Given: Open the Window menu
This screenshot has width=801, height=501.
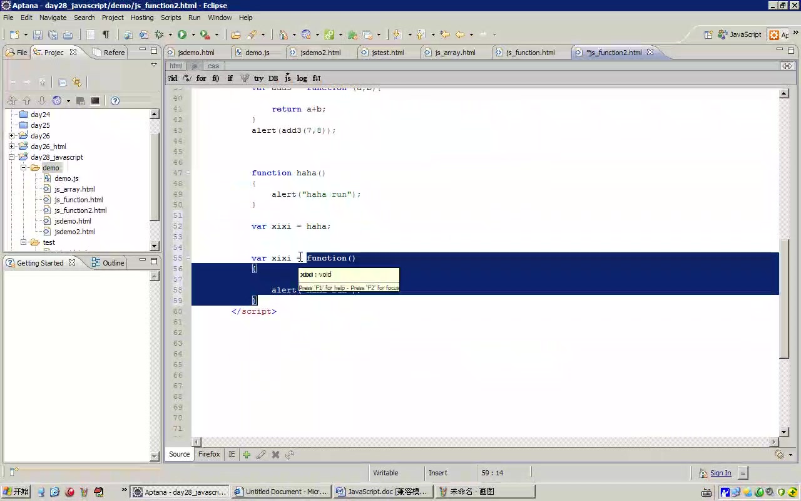Looking at the screenshot, I should click(220, 18).
